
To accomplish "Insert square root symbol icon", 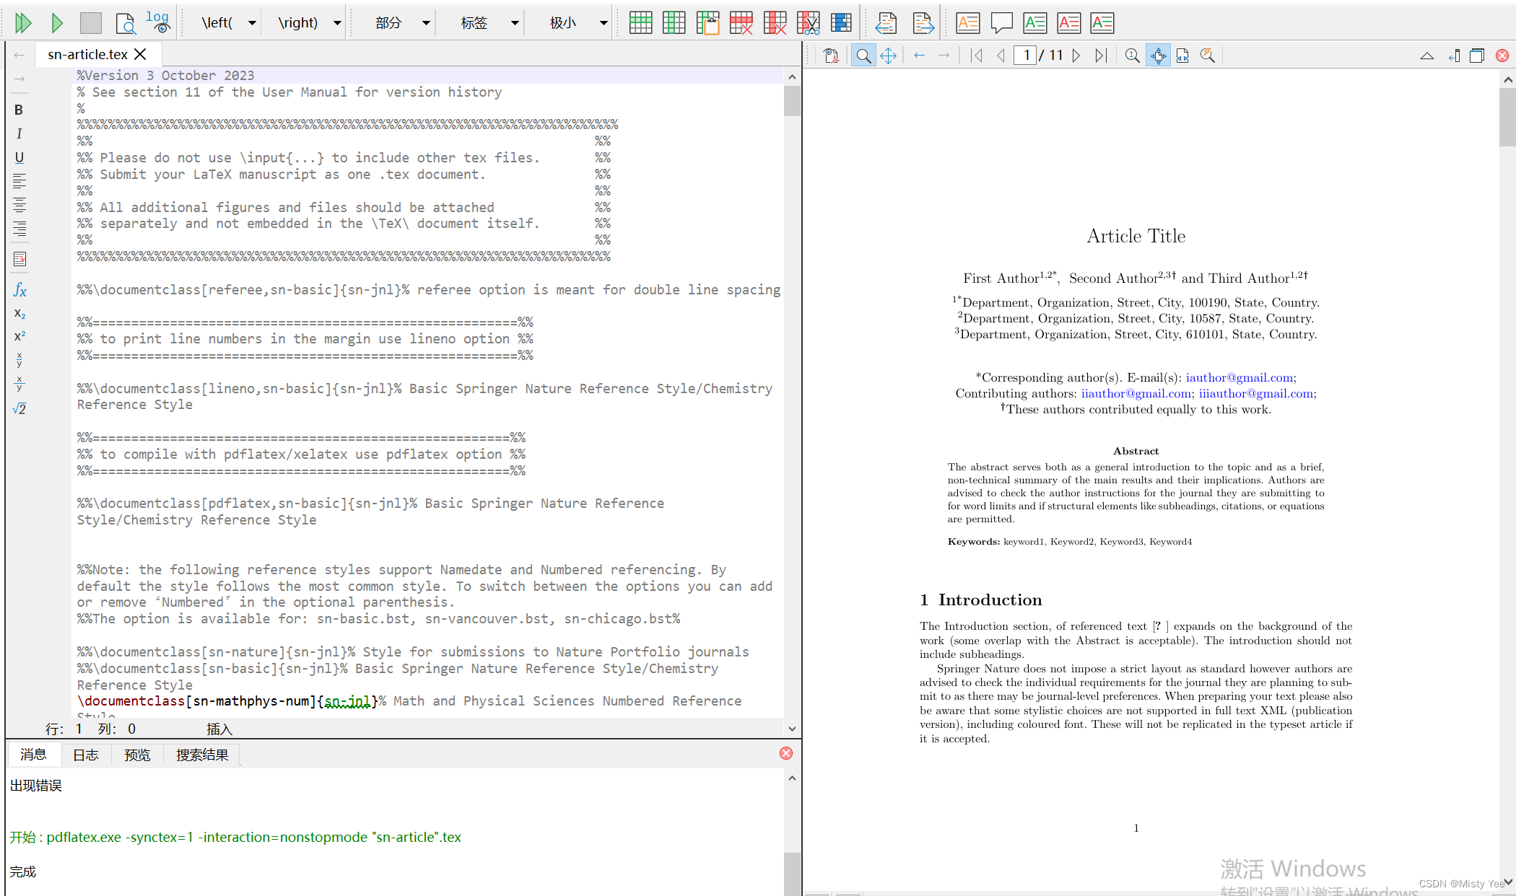I will (19, 409).
